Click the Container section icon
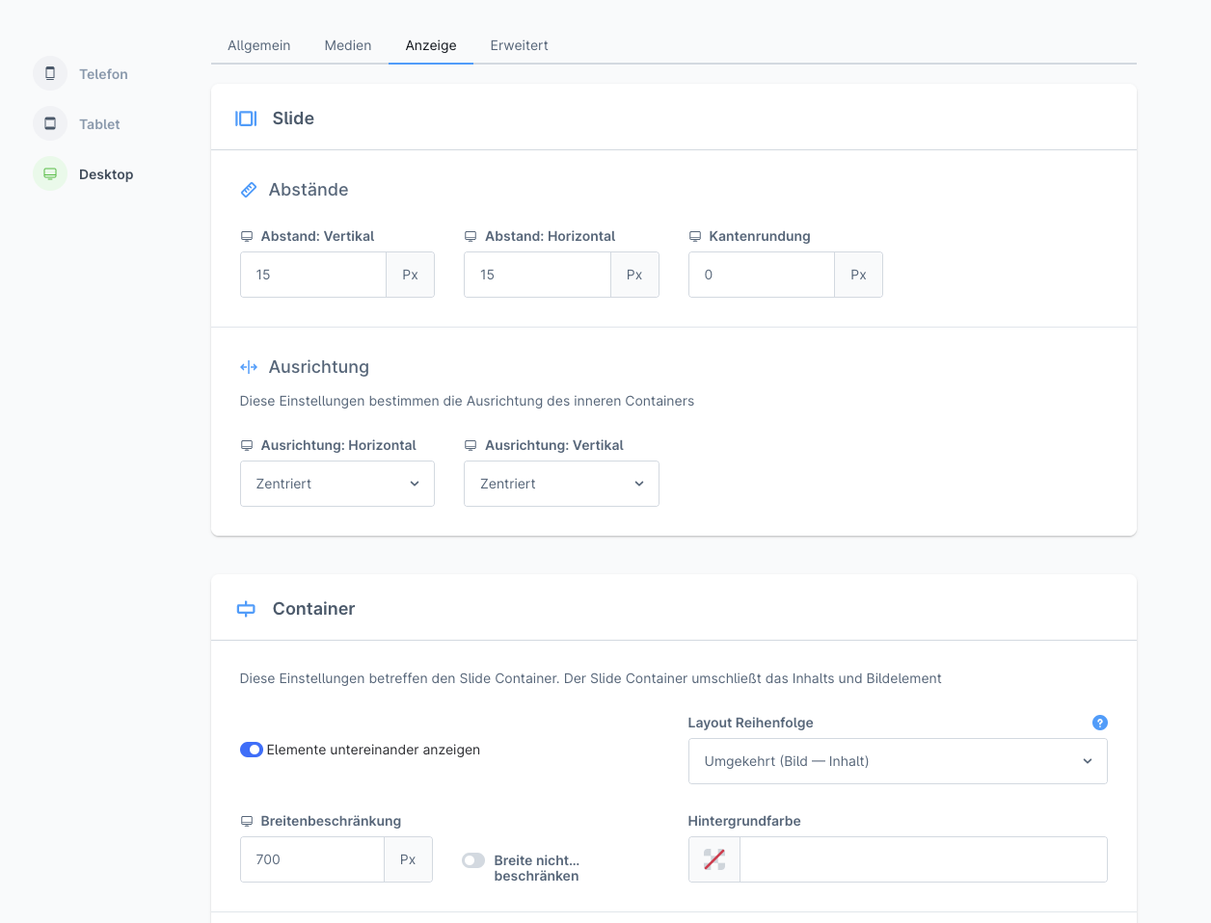The height and width of the screenshot is (923, 1211). pyautogui.click(x=246, y=609)
